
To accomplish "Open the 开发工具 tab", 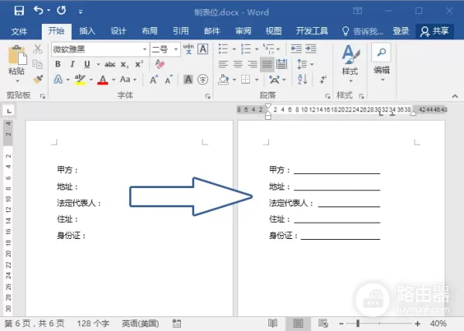I will [312, 31].
